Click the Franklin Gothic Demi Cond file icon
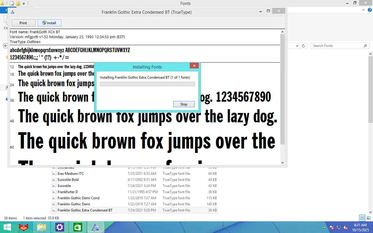The height and width of the screenshot is (233, 373). point(54,198)
